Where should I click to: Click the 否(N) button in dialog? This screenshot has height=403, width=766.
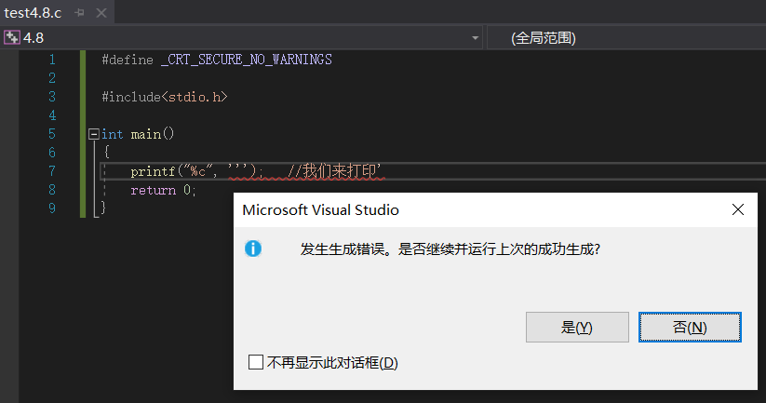pos(690,328)
